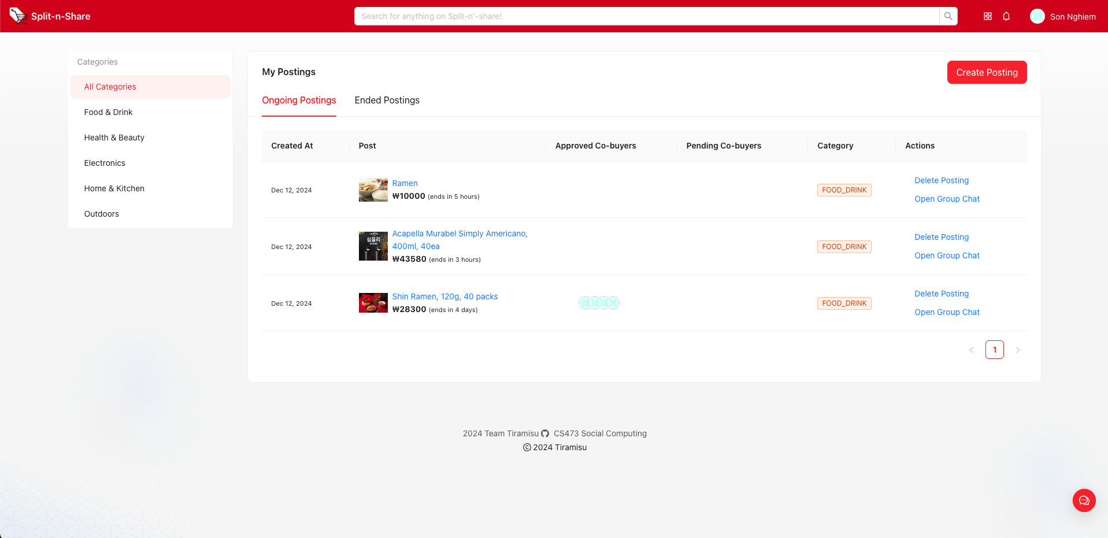Click the Split-n-Share shopping cart logo
Viewport: 1108px width, 538px height.
coord(18,16)
